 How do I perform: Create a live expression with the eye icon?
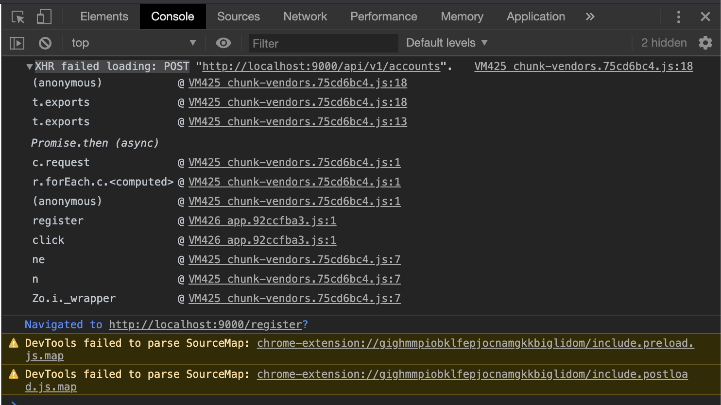click(223, 43)
